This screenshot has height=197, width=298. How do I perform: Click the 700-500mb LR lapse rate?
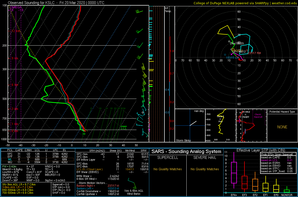[17, 193]
